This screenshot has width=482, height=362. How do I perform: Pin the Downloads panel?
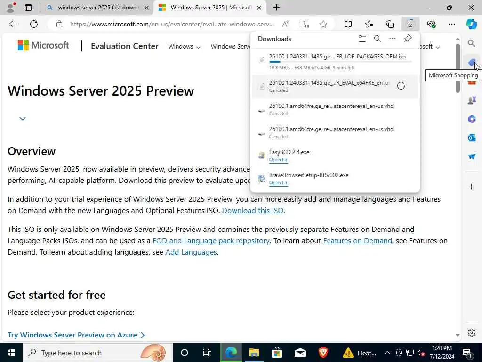tap(408, 39)
